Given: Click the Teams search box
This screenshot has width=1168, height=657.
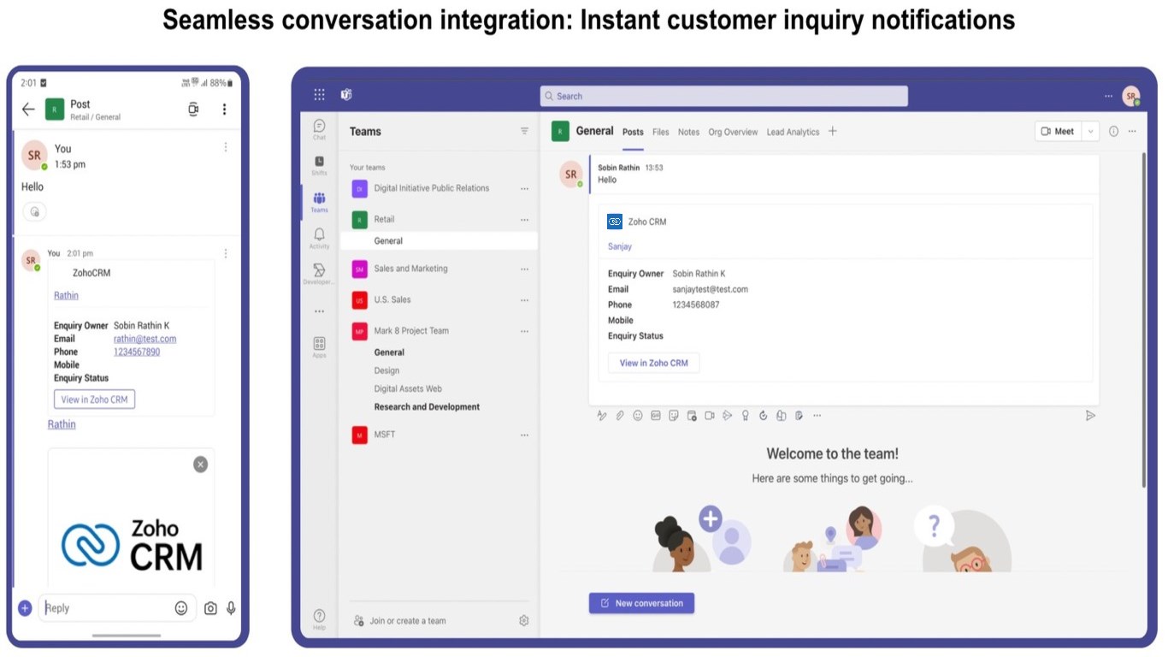Looking at the screenshot, I should [723, 96].
